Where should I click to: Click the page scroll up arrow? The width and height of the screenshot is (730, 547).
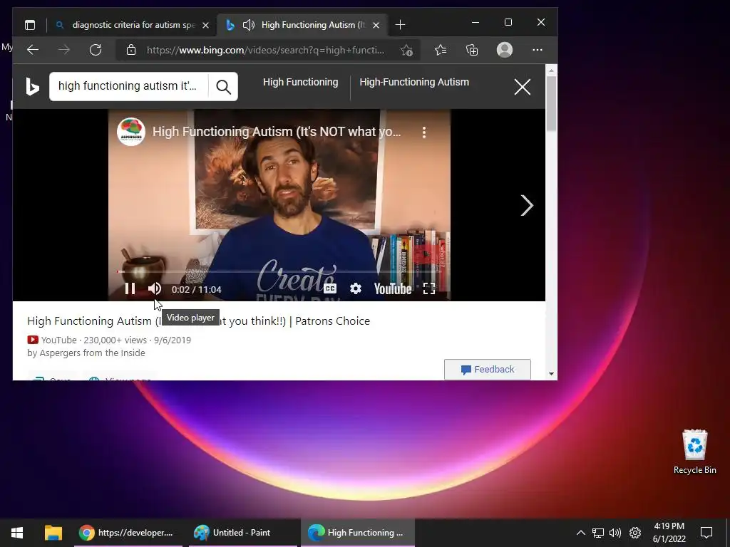551,71
